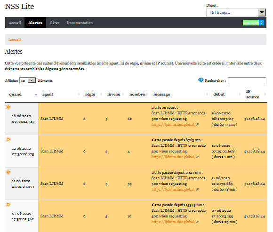
Task: Open external link icon in the first alert message
Action: tap(197, 124)
